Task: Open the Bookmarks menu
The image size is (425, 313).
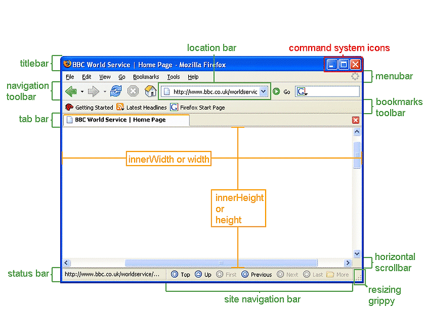Action: pyautogui.click(x=146, y=77)
